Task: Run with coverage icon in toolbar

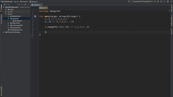Action: click(161, 2)
